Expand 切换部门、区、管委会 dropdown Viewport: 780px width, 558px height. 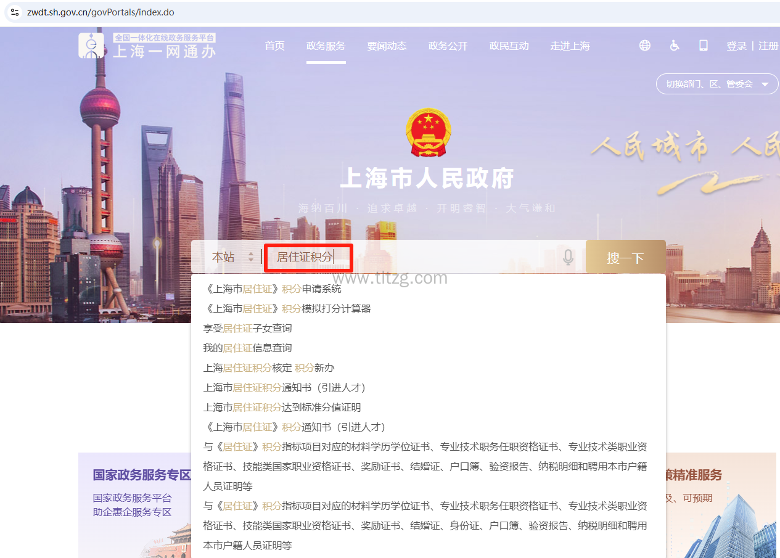[717, 84]
